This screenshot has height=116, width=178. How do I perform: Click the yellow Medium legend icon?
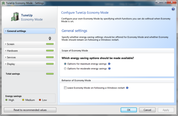(x=23, y=100)
